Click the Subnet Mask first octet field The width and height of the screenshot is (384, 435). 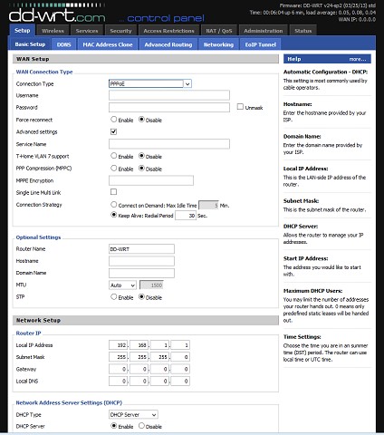(118, 357)
